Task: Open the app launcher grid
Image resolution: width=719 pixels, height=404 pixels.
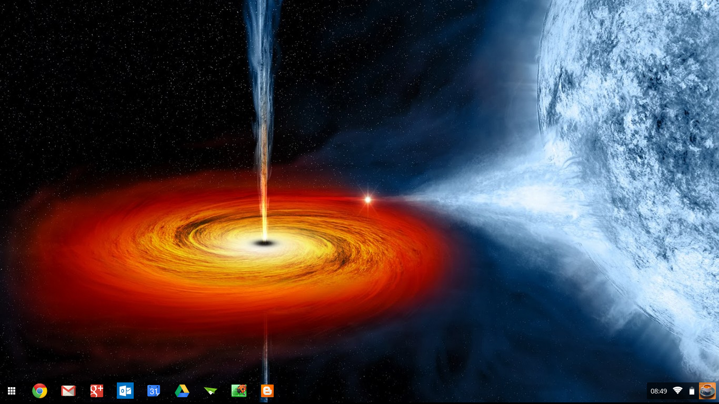Action: point(12,391)
